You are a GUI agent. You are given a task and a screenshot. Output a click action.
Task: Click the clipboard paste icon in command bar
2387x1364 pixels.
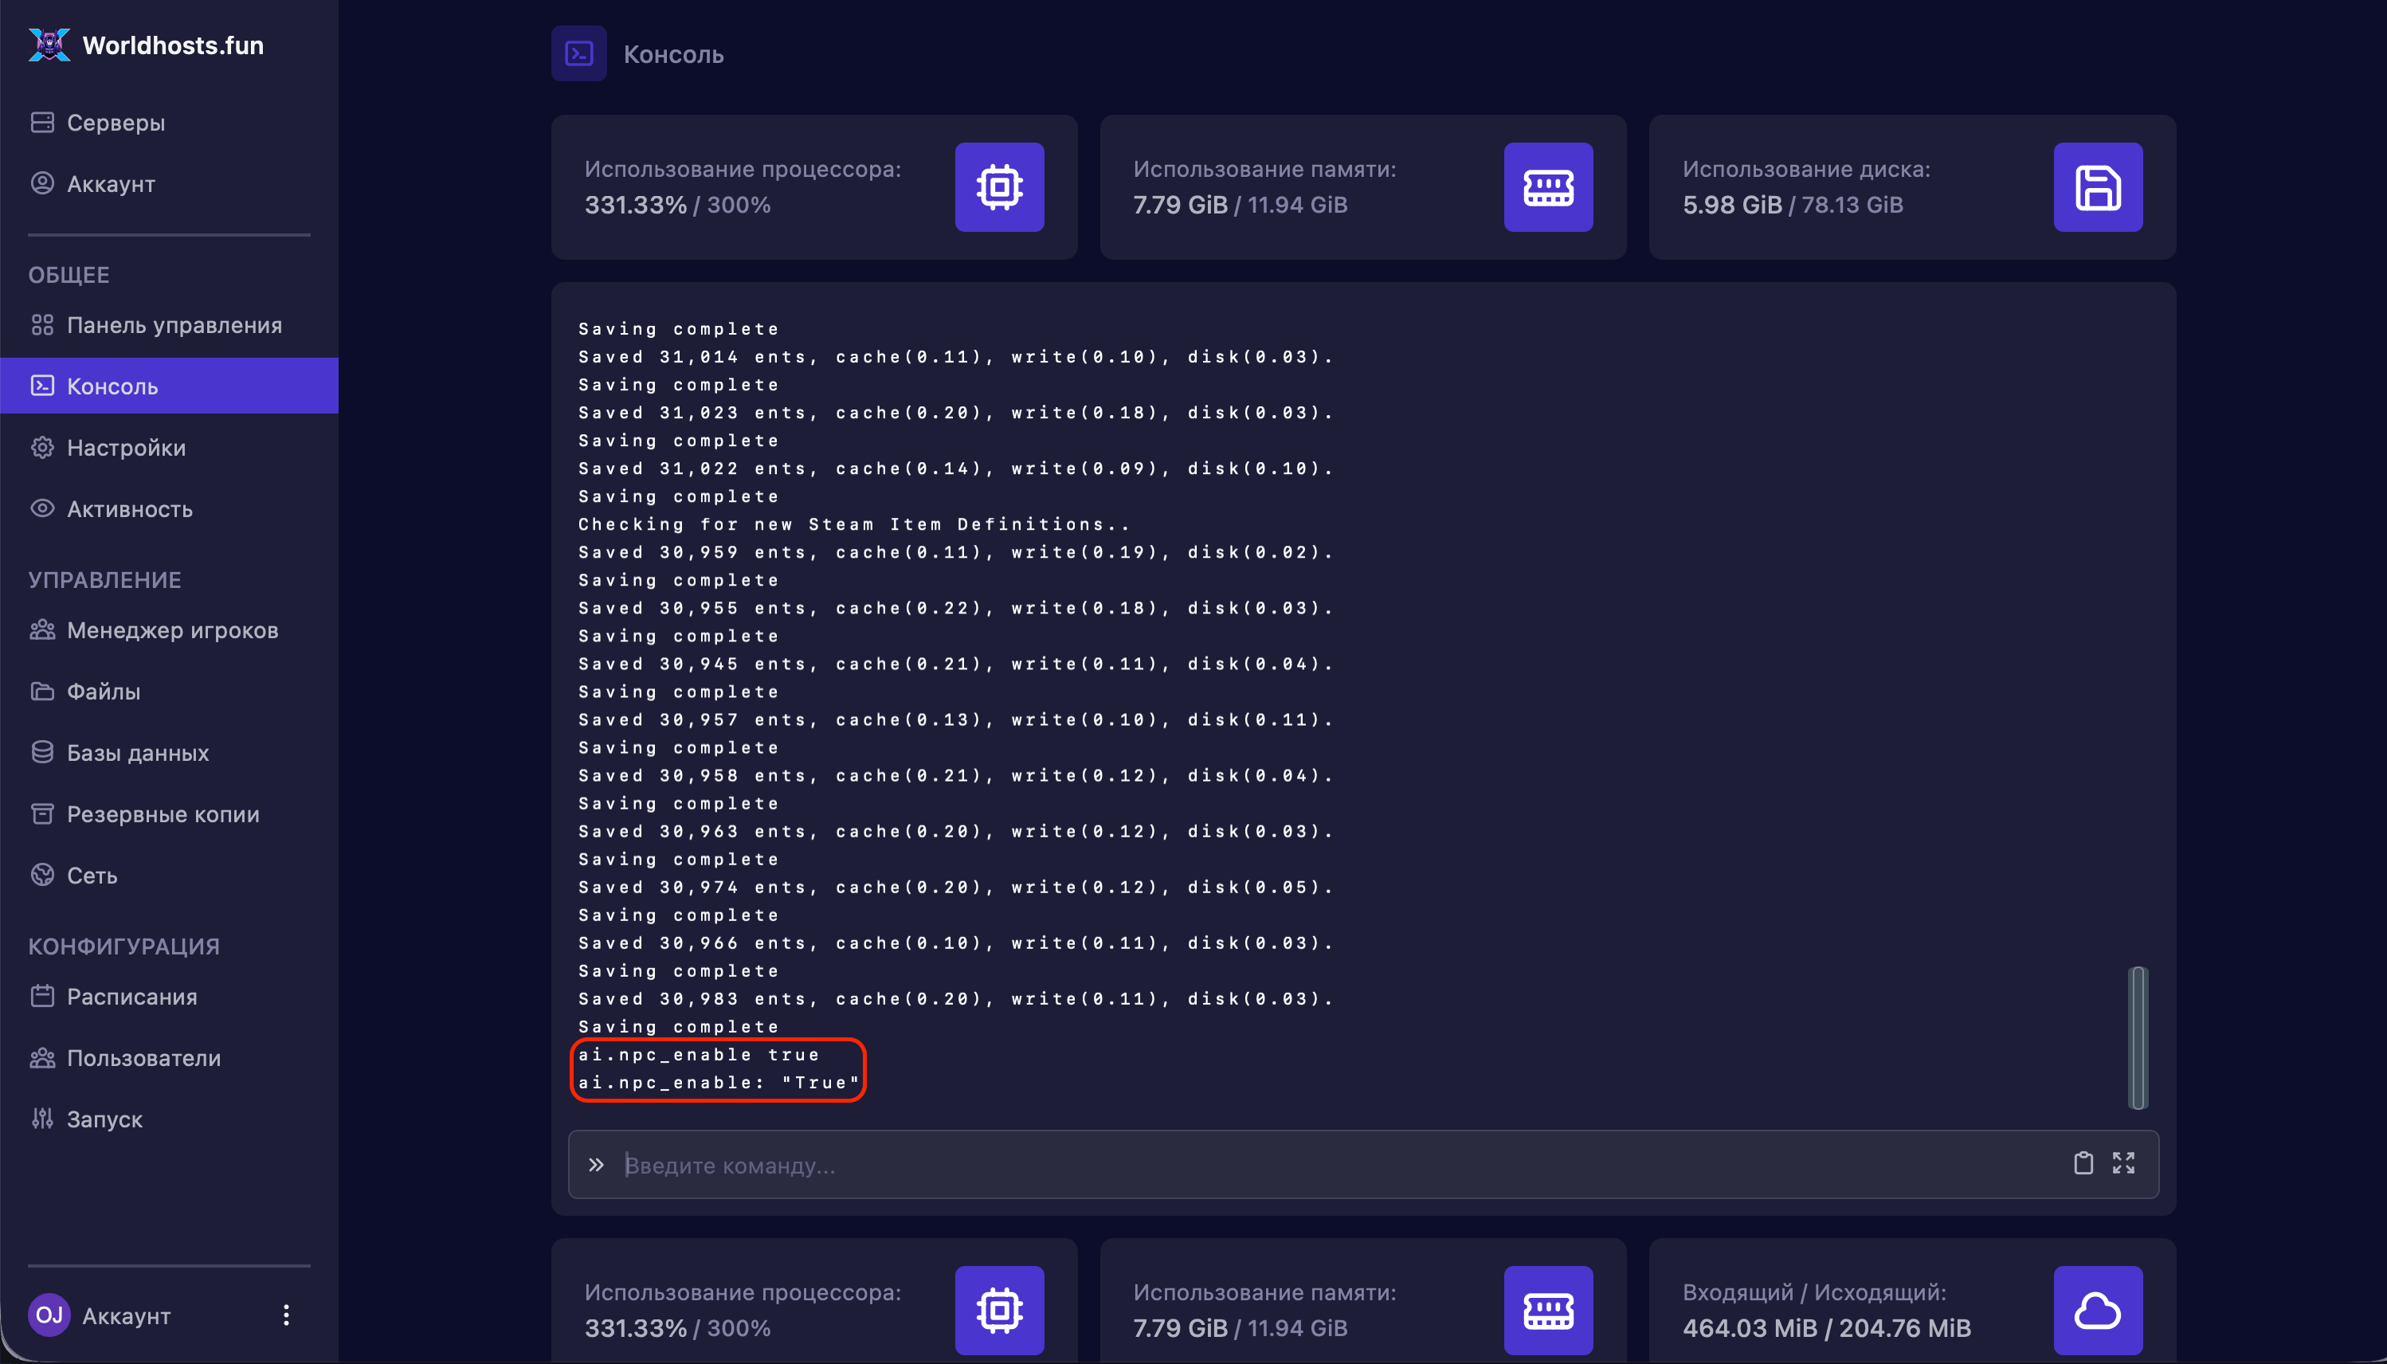pos(2083,1162)
